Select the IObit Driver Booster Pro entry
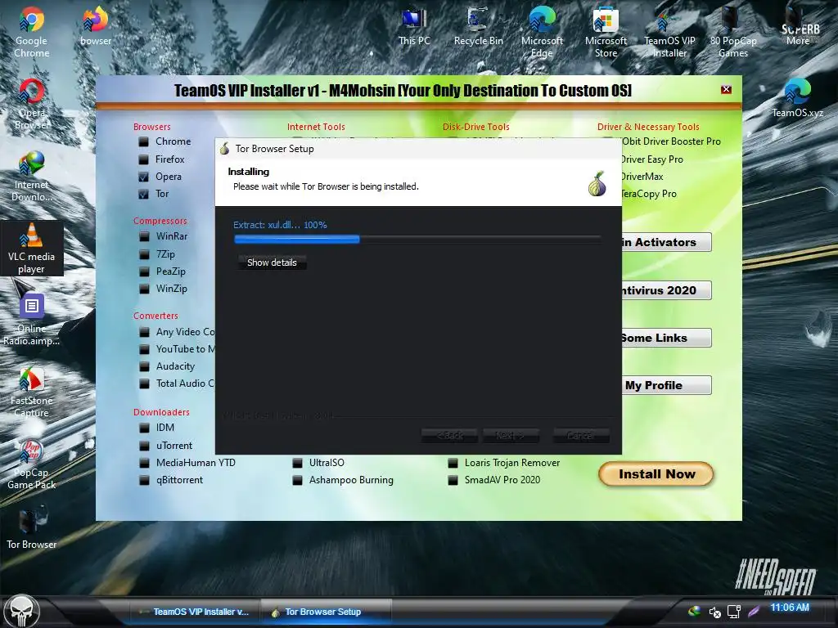838x628 pixels. (x=671, y=141)
